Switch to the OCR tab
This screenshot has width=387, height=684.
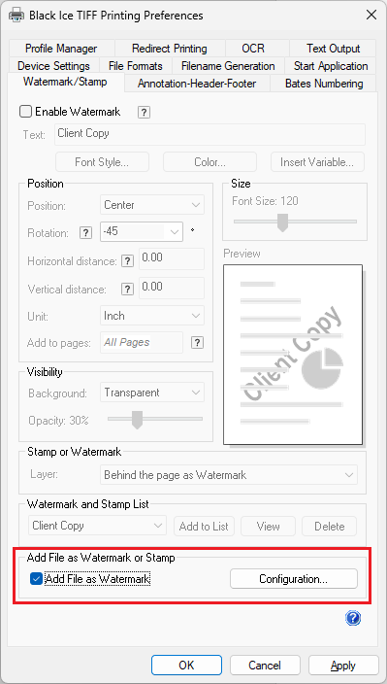(x=253, y=49)
